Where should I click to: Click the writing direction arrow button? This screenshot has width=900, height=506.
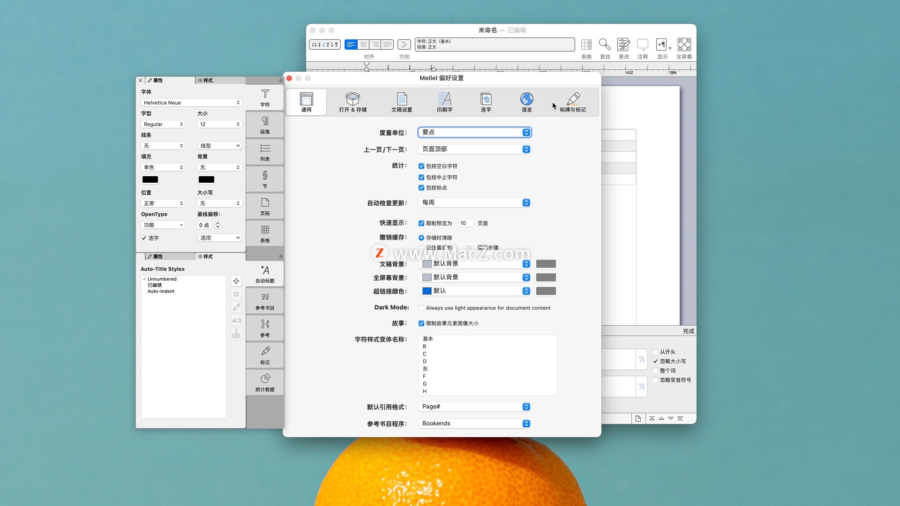coord(404,45)
